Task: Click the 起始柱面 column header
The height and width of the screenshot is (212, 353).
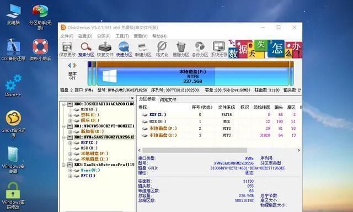Action: click(x=262, y=108)
